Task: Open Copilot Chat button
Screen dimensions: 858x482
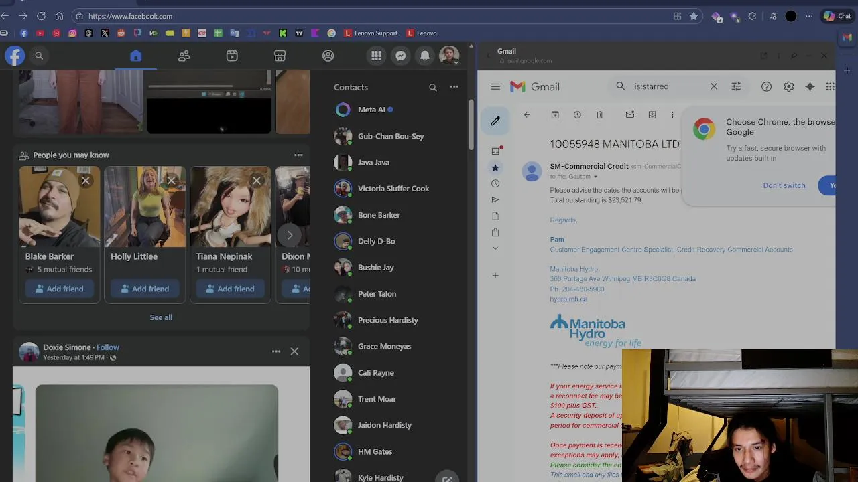Action: pyautogui.click(x=837, y=16)
